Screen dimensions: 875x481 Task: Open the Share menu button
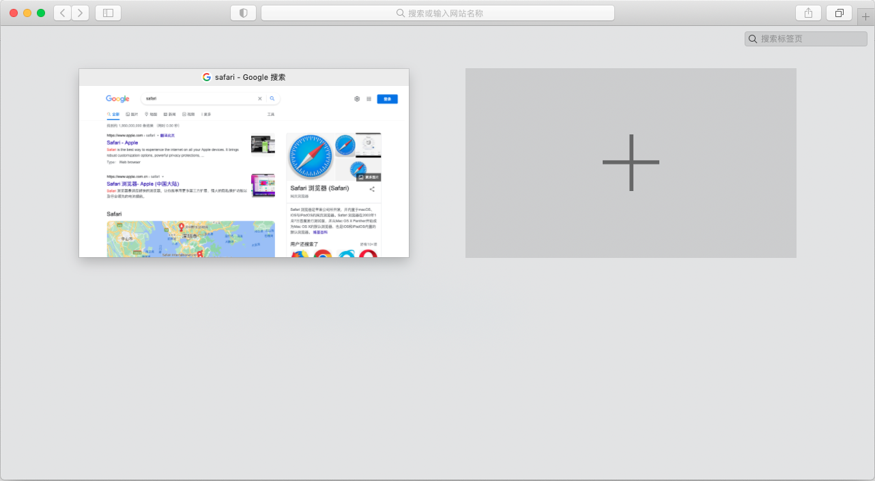tap(808, 13)
